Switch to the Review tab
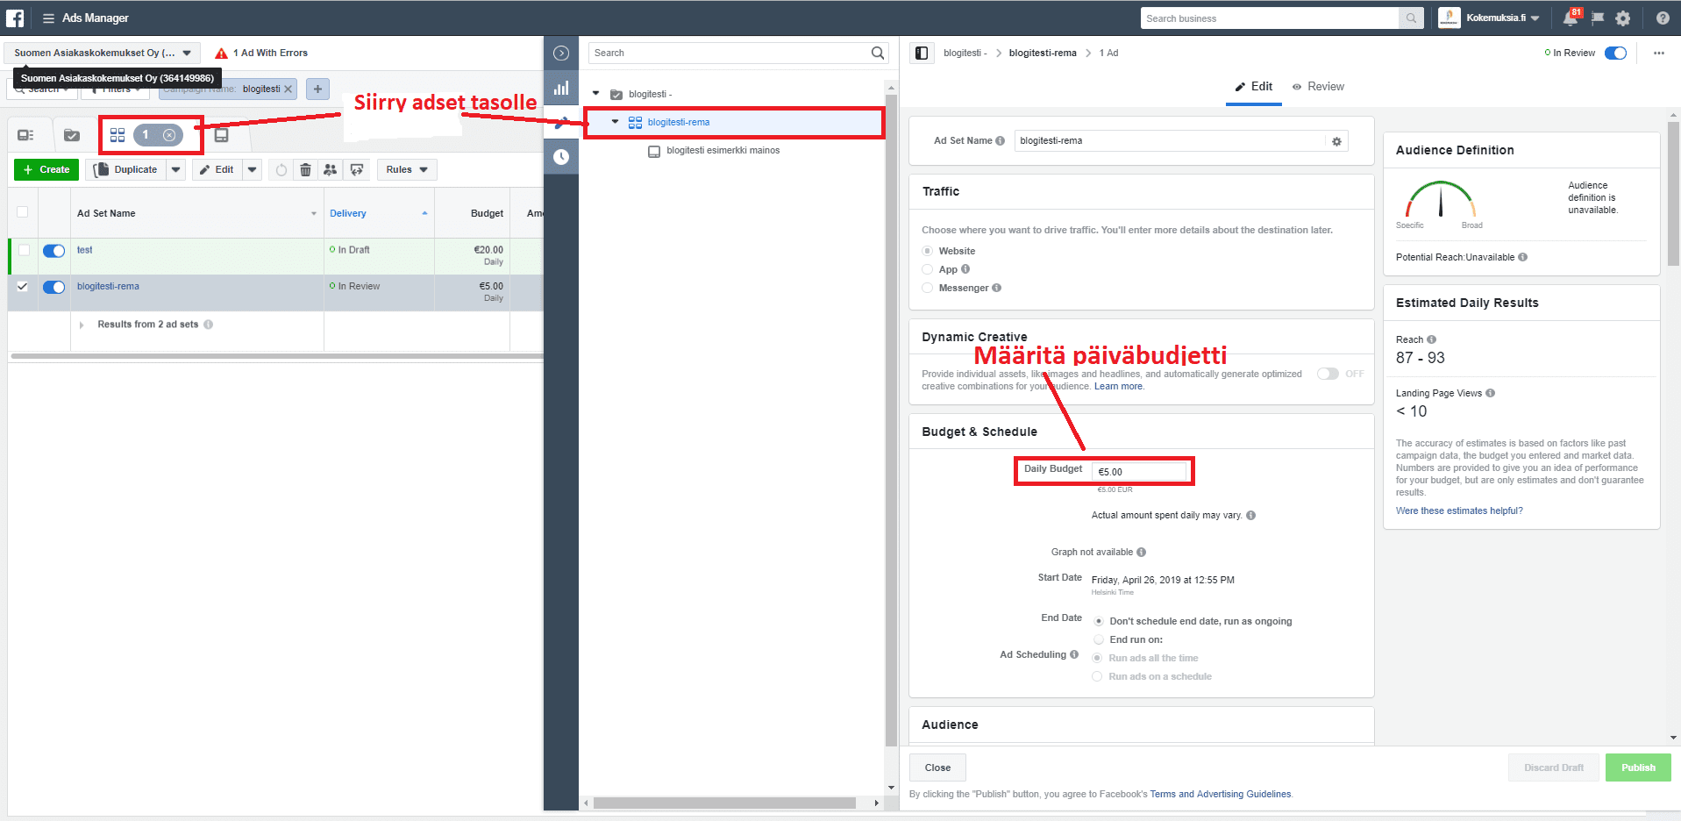 1318,87
